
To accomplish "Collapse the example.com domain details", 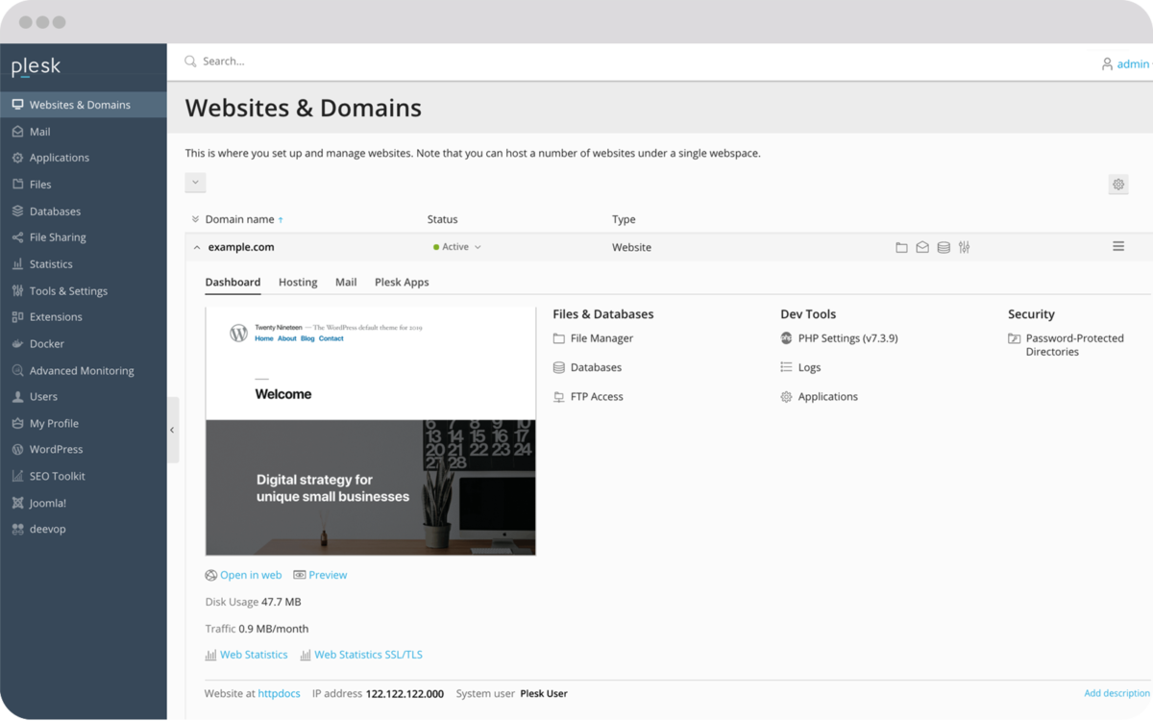I will click(197, 246).
